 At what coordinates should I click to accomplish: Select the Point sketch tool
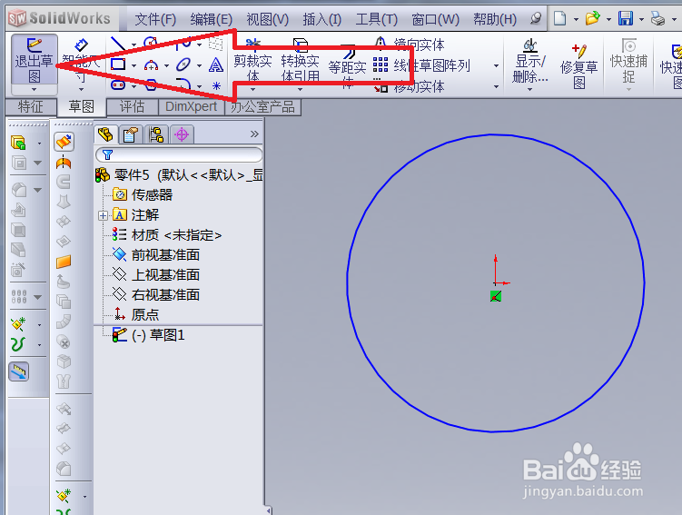(216, 85)
